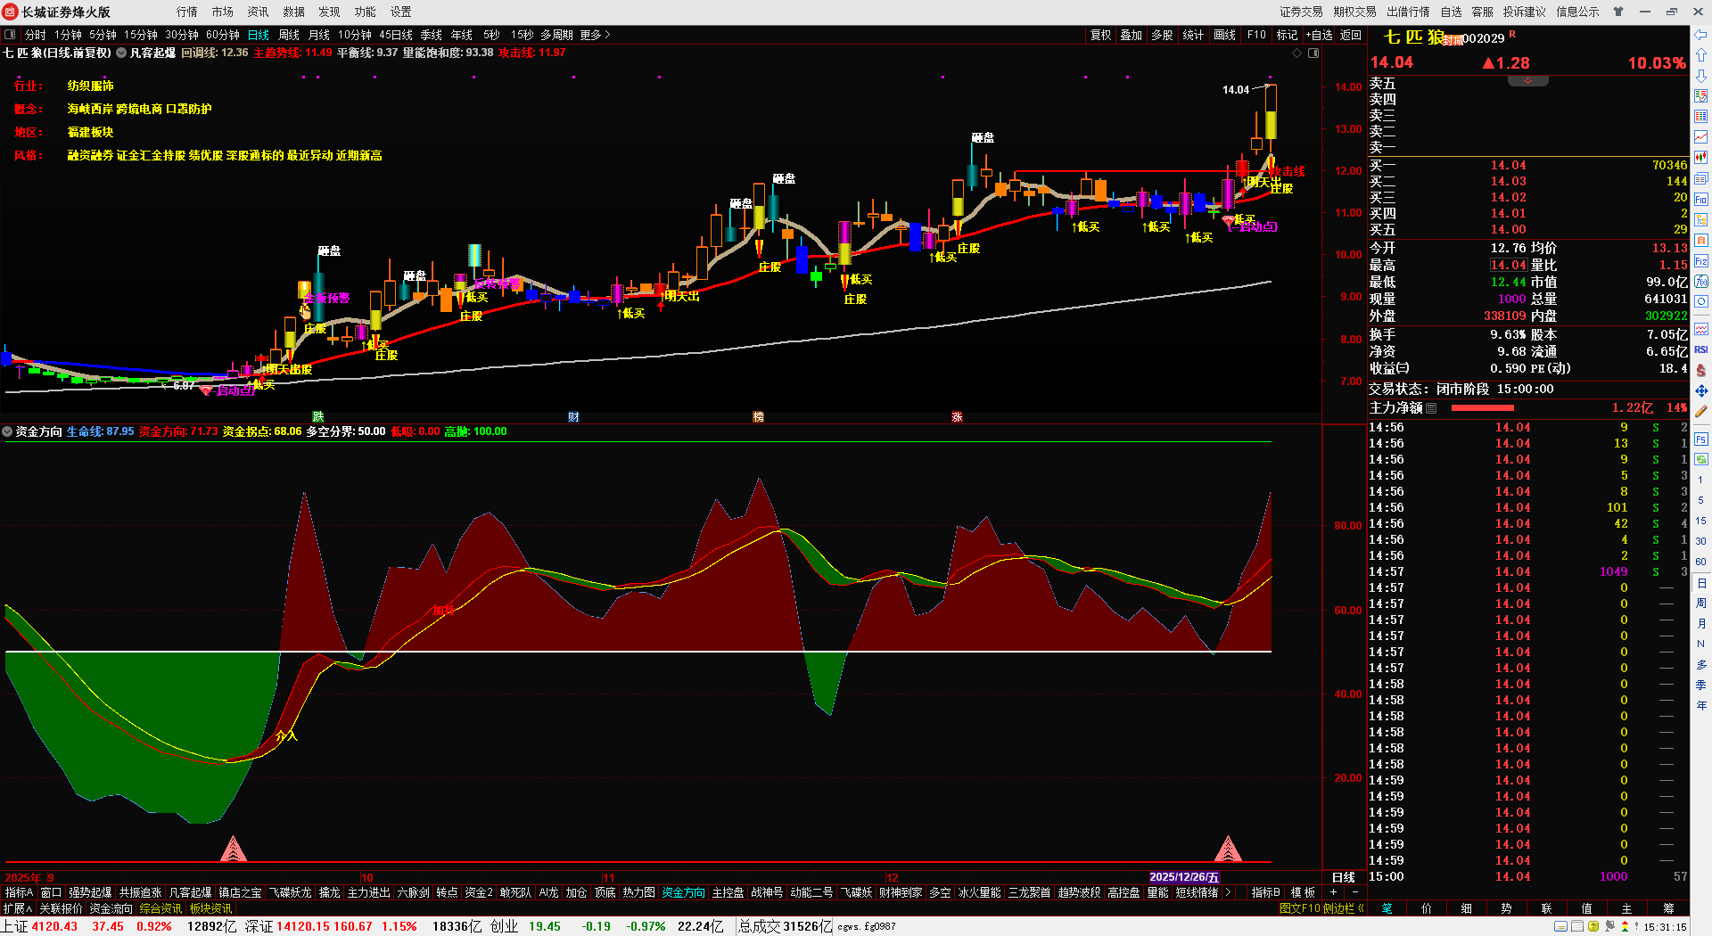
Task: Click the shirt skin icon in title bar
Action: 1618,12
